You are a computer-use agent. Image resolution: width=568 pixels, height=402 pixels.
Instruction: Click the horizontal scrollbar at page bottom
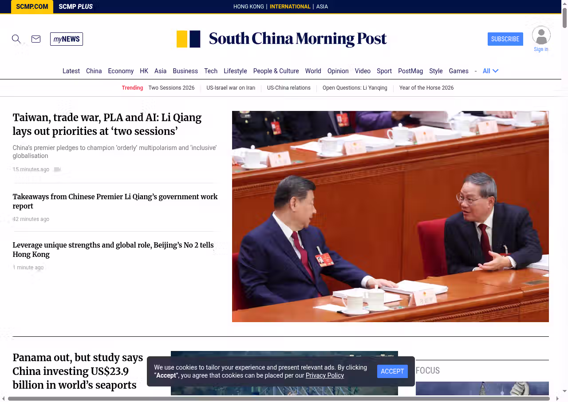pos(279,398)
